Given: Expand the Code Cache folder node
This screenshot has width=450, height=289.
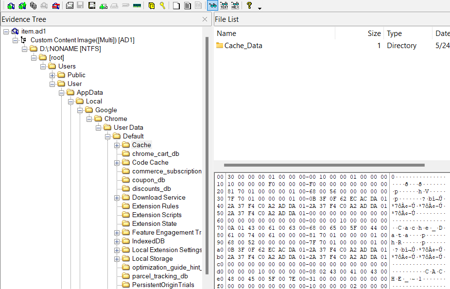Looking at the screenshot, I should (x=117, y=163).
